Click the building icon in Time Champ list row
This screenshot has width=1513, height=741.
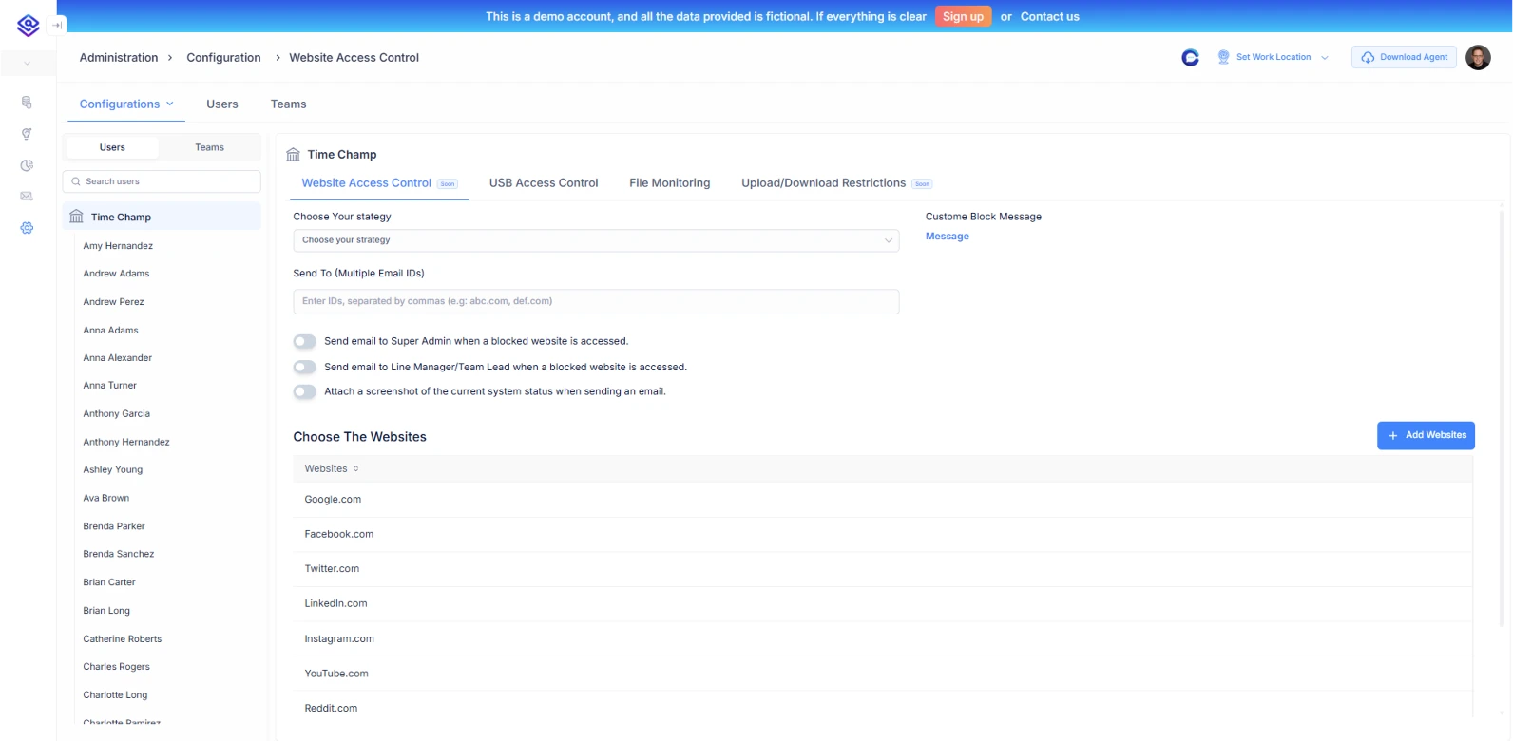(x=76, y=217)
